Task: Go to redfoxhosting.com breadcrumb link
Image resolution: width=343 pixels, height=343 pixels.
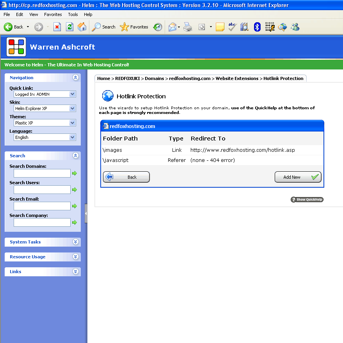Action: click(x=190, y=78)
